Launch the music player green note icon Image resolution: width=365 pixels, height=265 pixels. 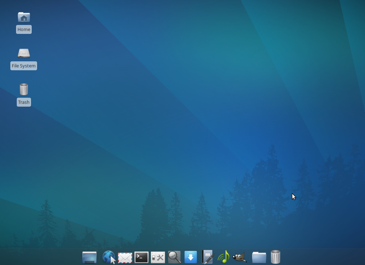click(223, 257)
